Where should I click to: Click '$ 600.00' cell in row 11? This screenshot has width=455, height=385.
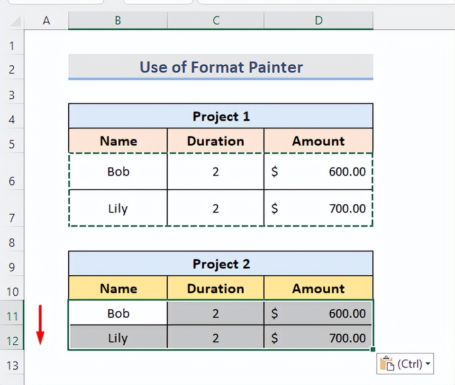click(x=318, y=313)
